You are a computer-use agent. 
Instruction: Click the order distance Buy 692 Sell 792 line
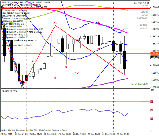pos(24,7)
